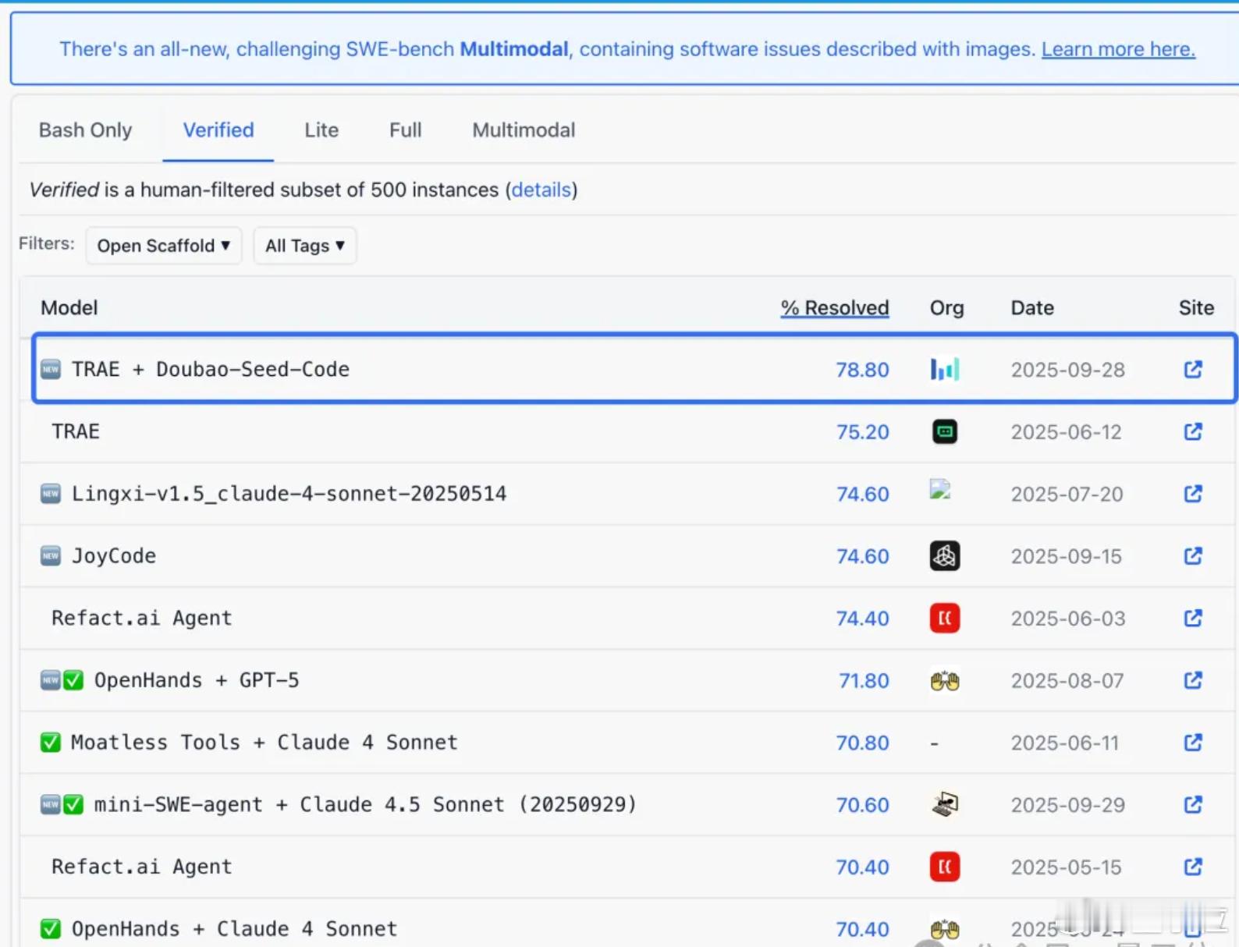Click the 78.80 resolved score
Viewport: 1239px width, 947px height.
(x=862, y=370)
